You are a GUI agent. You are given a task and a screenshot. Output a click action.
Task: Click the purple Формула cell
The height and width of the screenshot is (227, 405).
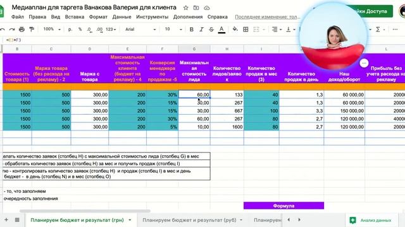pos(283,206)
